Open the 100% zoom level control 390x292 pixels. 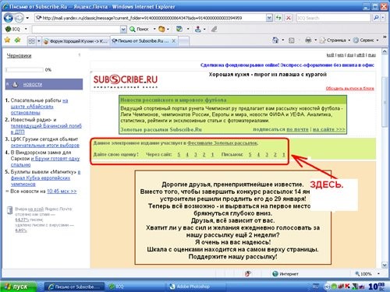click(x=367, y=273)
